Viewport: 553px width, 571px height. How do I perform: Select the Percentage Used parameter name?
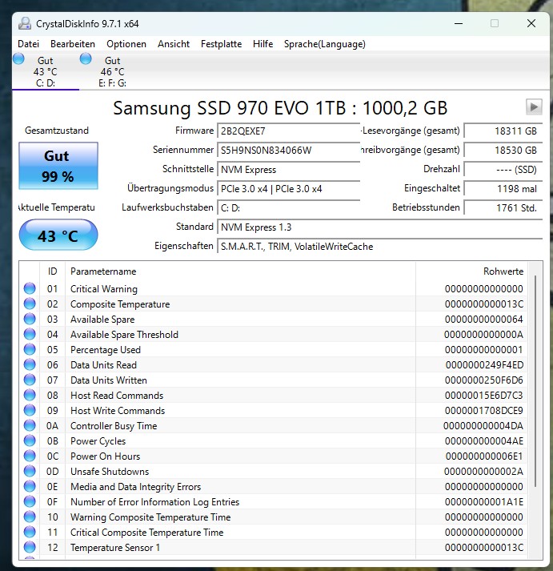(106, 350)
